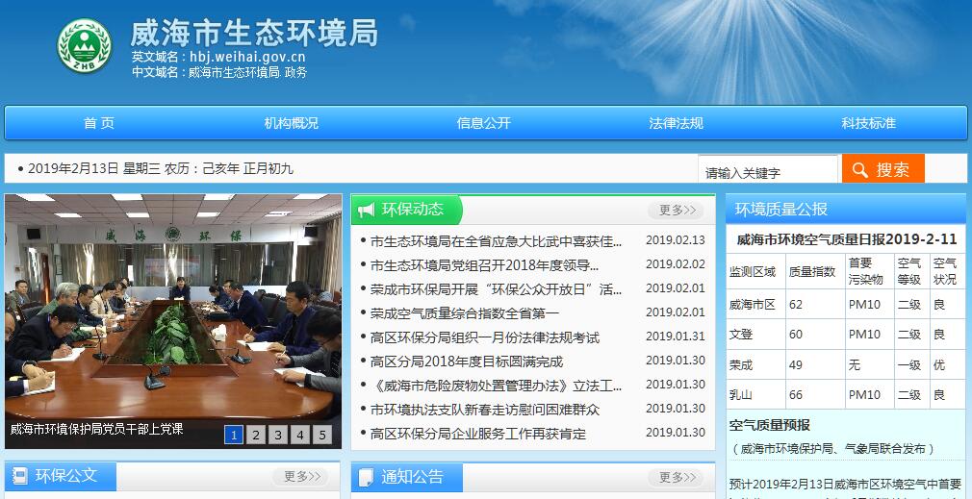The image size is (972, 499).
Task: Switch slideshow to slide 5
Action: point(321,436)
